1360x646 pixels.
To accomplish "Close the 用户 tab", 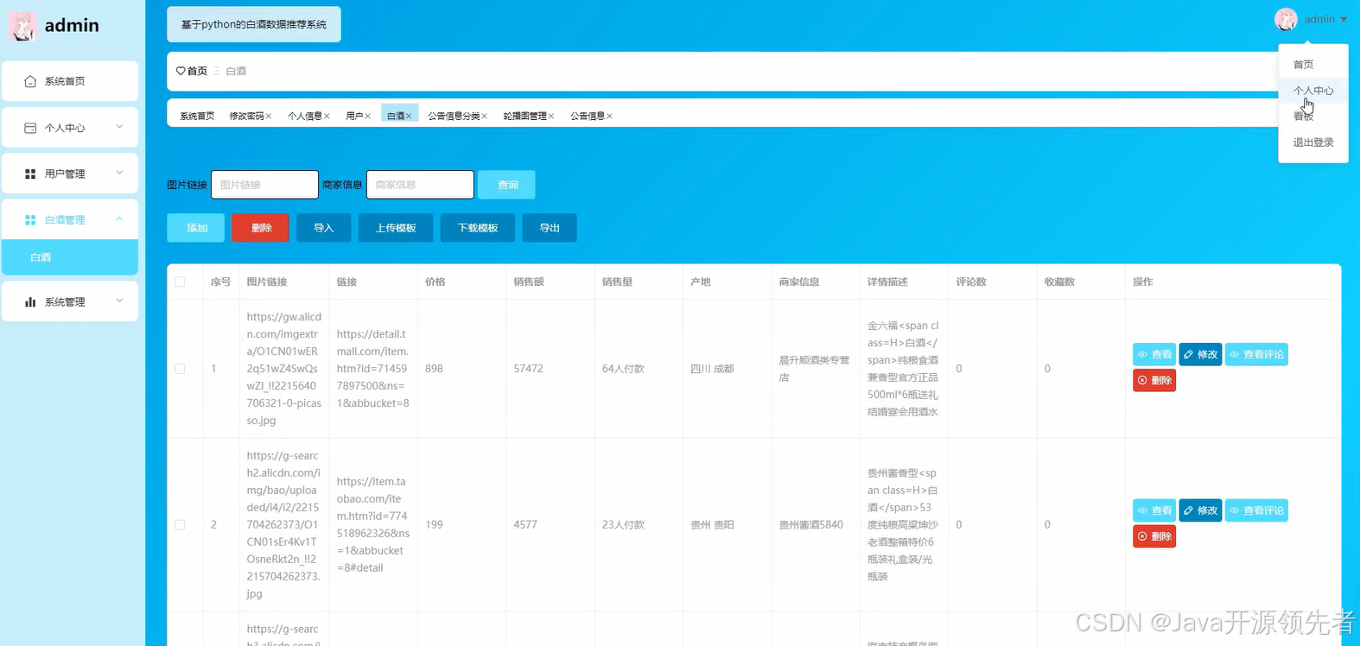I will point(367,116).
